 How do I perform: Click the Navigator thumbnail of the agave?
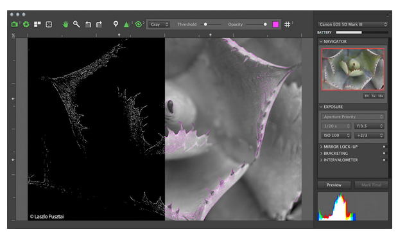(x=353, y=69)
